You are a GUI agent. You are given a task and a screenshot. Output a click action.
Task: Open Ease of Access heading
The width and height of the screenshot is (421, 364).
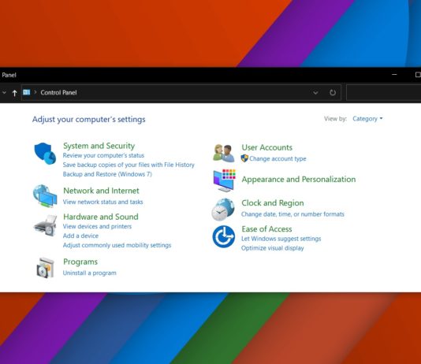point(266,229)
